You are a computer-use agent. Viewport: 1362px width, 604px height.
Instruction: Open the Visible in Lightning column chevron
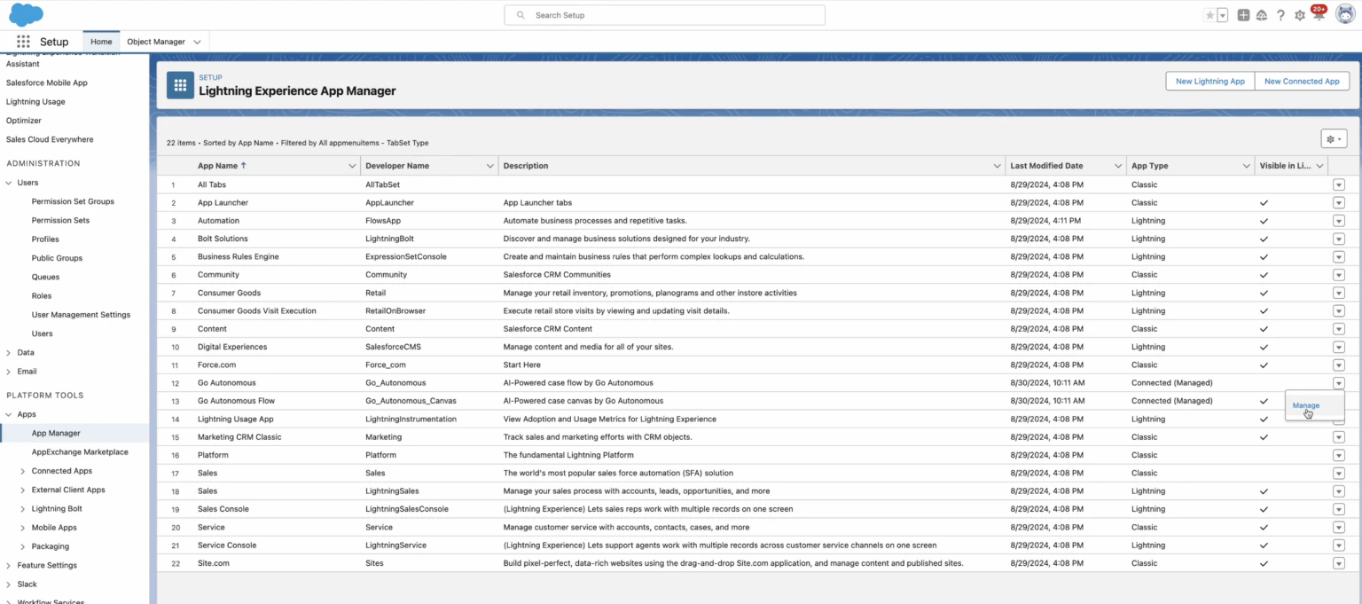(1319, 166)
